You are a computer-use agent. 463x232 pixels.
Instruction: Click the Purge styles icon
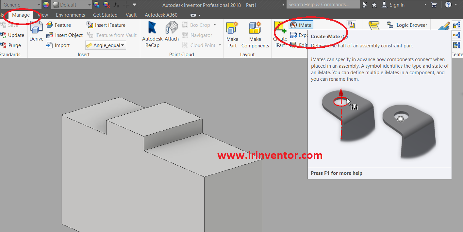pos(3,45)
